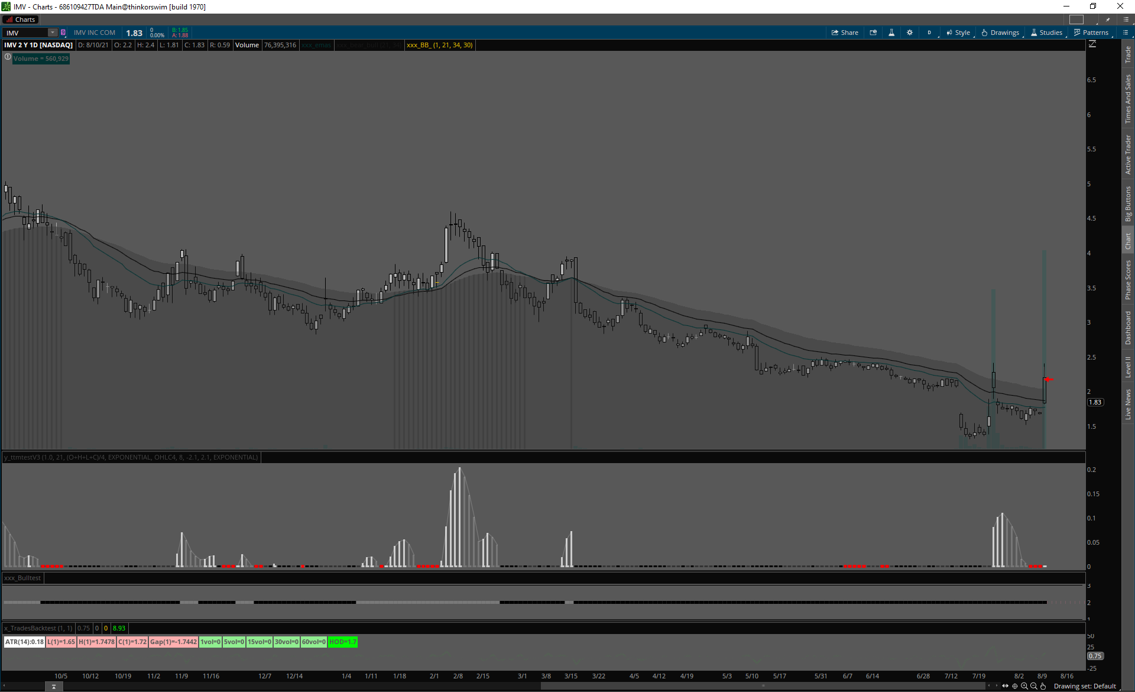Image resolution: width=1135 pixels, height=692 pixels.
Task: Switch to the Active Trader side tab
Action: pyautogui.click(x=1128, y=154)
